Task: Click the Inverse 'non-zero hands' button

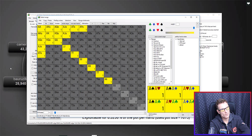Action: pyautogui.click(x=75, y=23)
